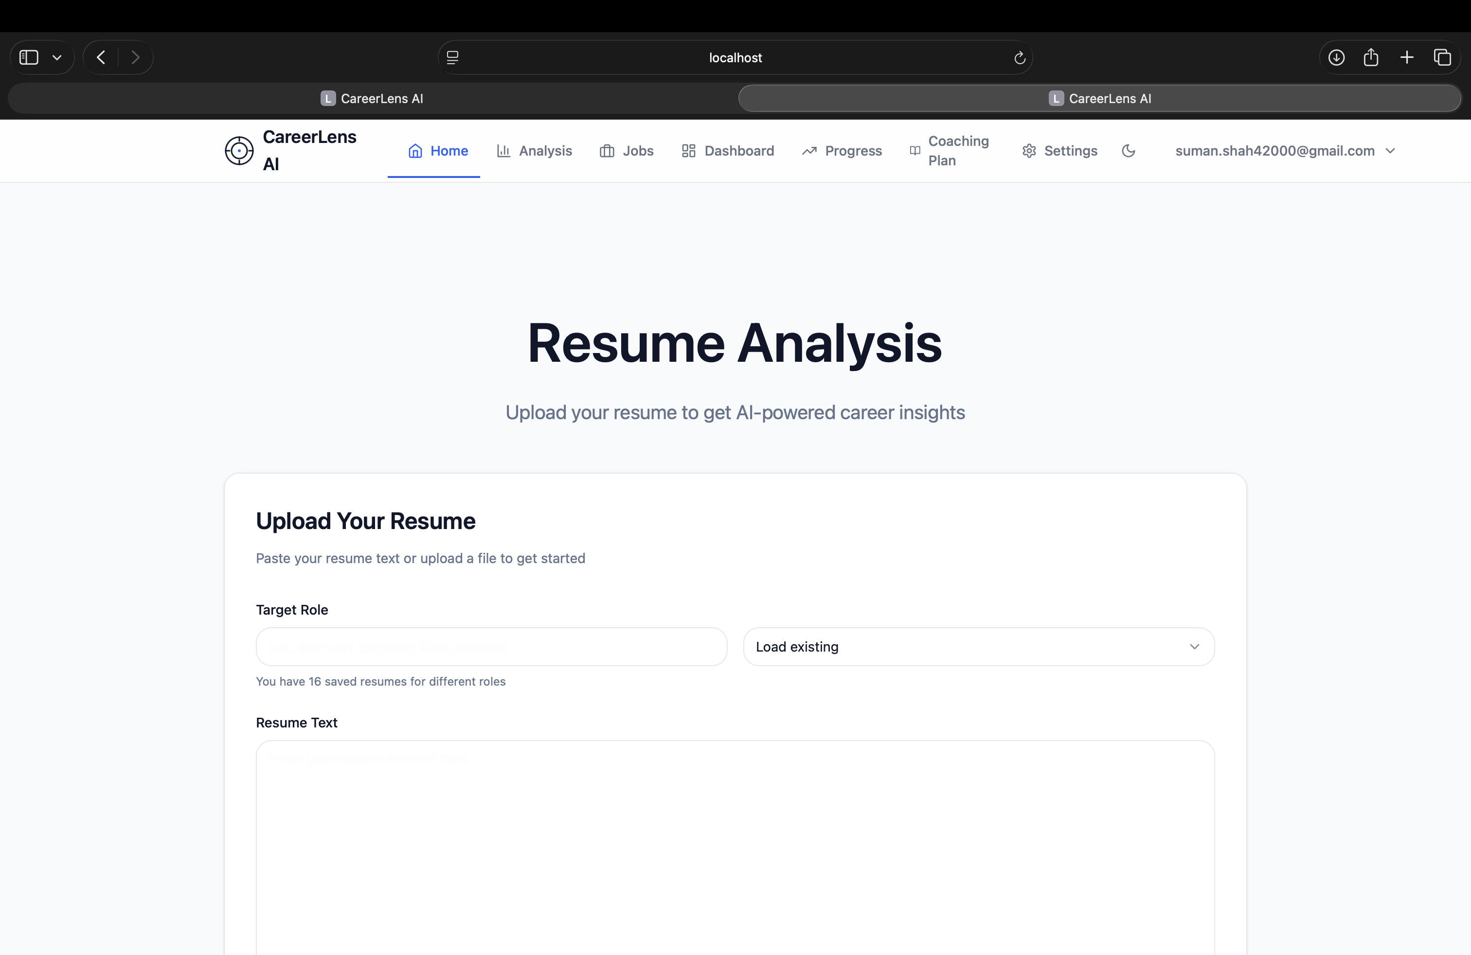Toggle dark mode with the moon icon

(1128, 151)
